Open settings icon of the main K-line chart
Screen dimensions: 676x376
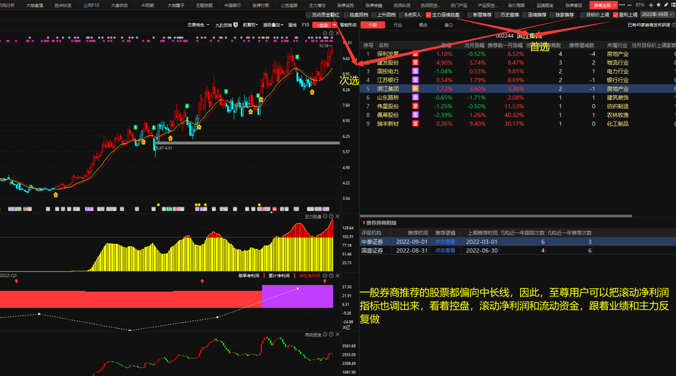[325, 33]
